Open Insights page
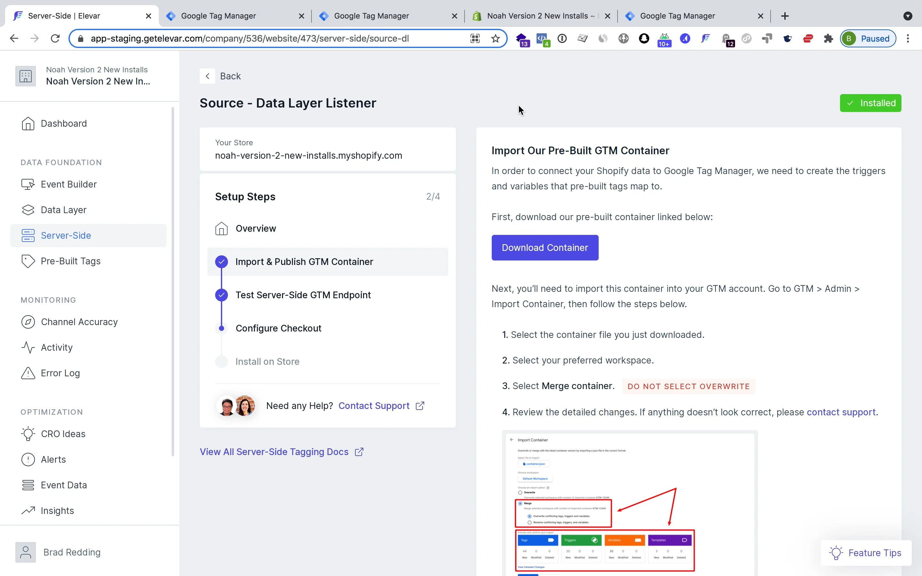The image size is (922, 576). (47, 510)
